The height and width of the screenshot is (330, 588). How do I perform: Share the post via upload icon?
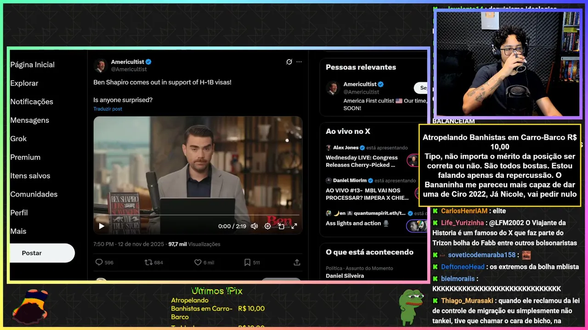pyautogui.click(x=297, y=262)
